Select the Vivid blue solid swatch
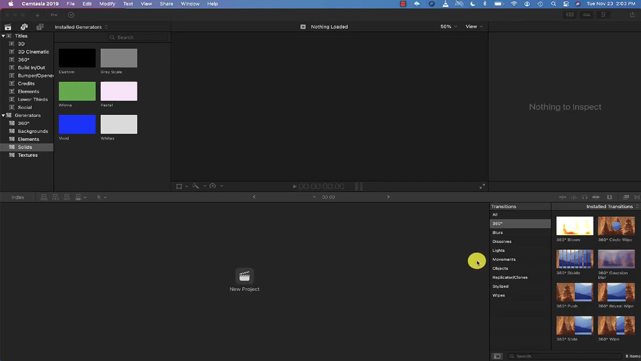 (77, 124)
